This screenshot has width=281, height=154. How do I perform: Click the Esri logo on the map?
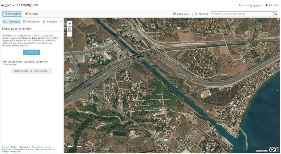tap(274, 149)
